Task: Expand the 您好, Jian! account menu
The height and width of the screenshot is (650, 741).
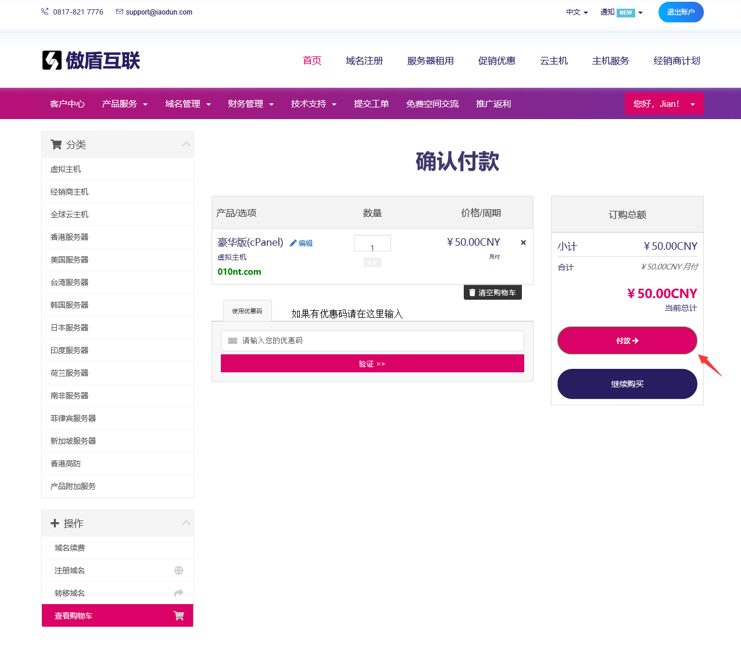Action: (x=664, y=104)
